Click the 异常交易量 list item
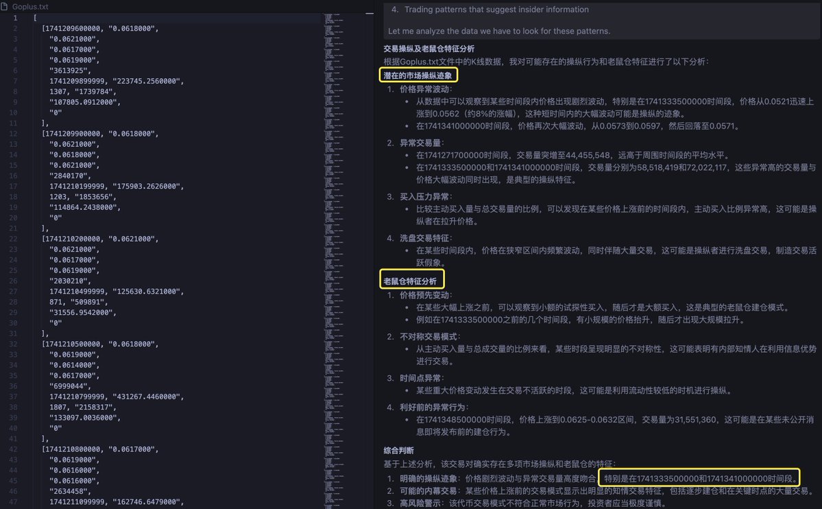 (x=422, y=143)
